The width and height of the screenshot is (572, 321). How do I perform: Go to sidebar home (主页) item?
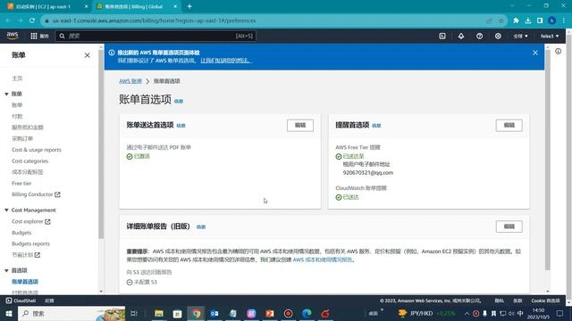coord(17,78)
